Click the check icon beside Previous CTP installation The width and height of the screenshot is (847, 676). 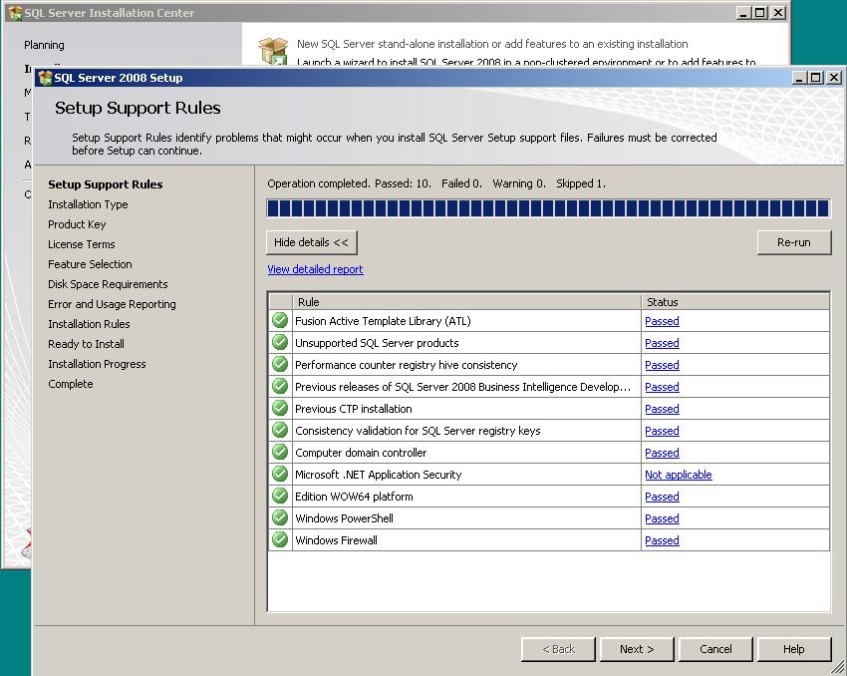(x=280, y=408)
